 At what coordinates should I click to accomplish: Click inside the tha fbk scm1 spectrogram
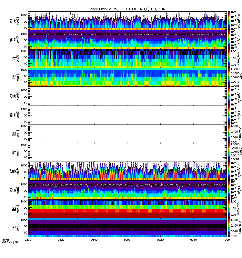127,77
